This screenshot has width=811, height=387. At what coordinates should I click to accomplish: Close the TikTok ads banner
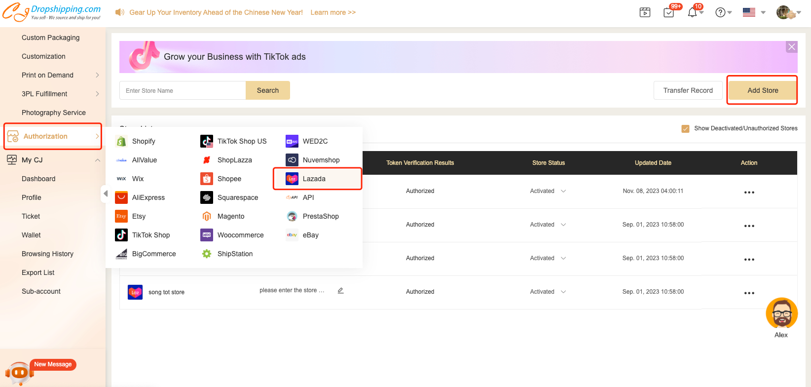[791, 47]
